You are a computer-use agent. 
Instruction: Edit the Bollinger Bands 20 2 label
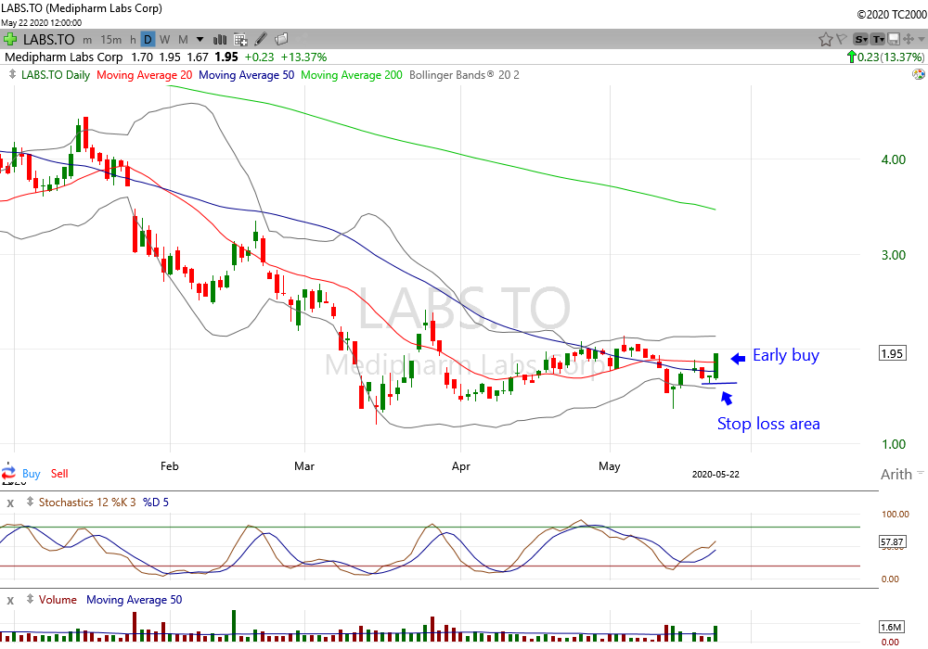[x=464, y=75]
